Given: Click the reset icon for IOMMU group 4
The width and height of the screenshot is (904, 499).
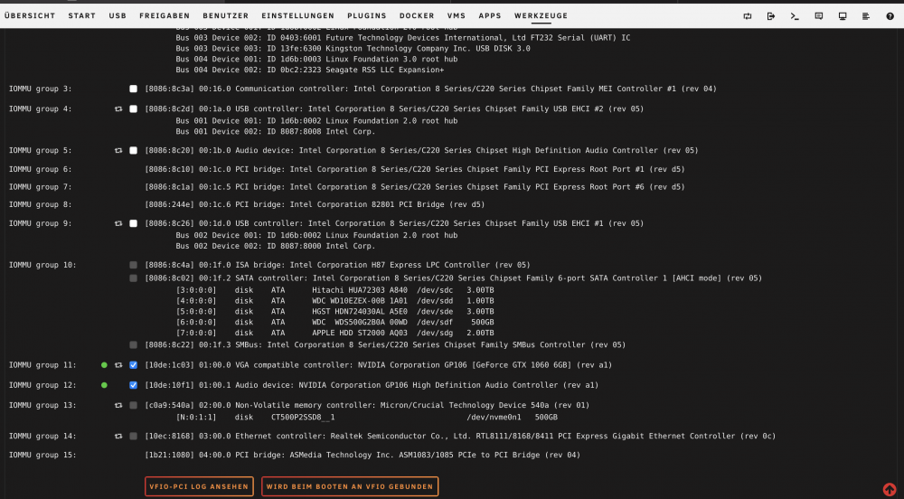Looking at the screenshot, I should pyautogui.click(x=118, y=108).
